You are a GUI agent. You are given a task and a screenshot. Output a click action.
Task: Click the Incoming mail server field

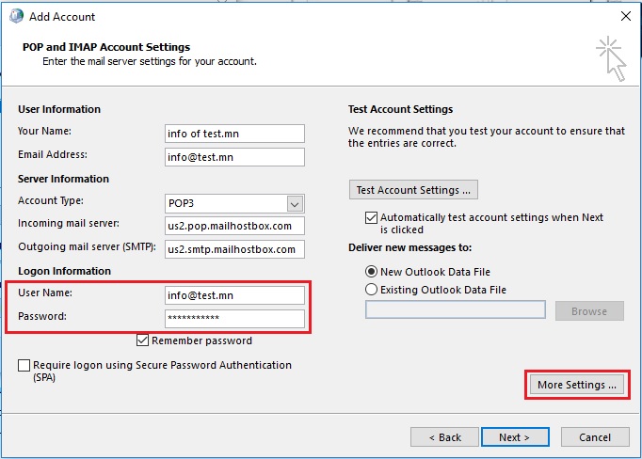(234, 226)
